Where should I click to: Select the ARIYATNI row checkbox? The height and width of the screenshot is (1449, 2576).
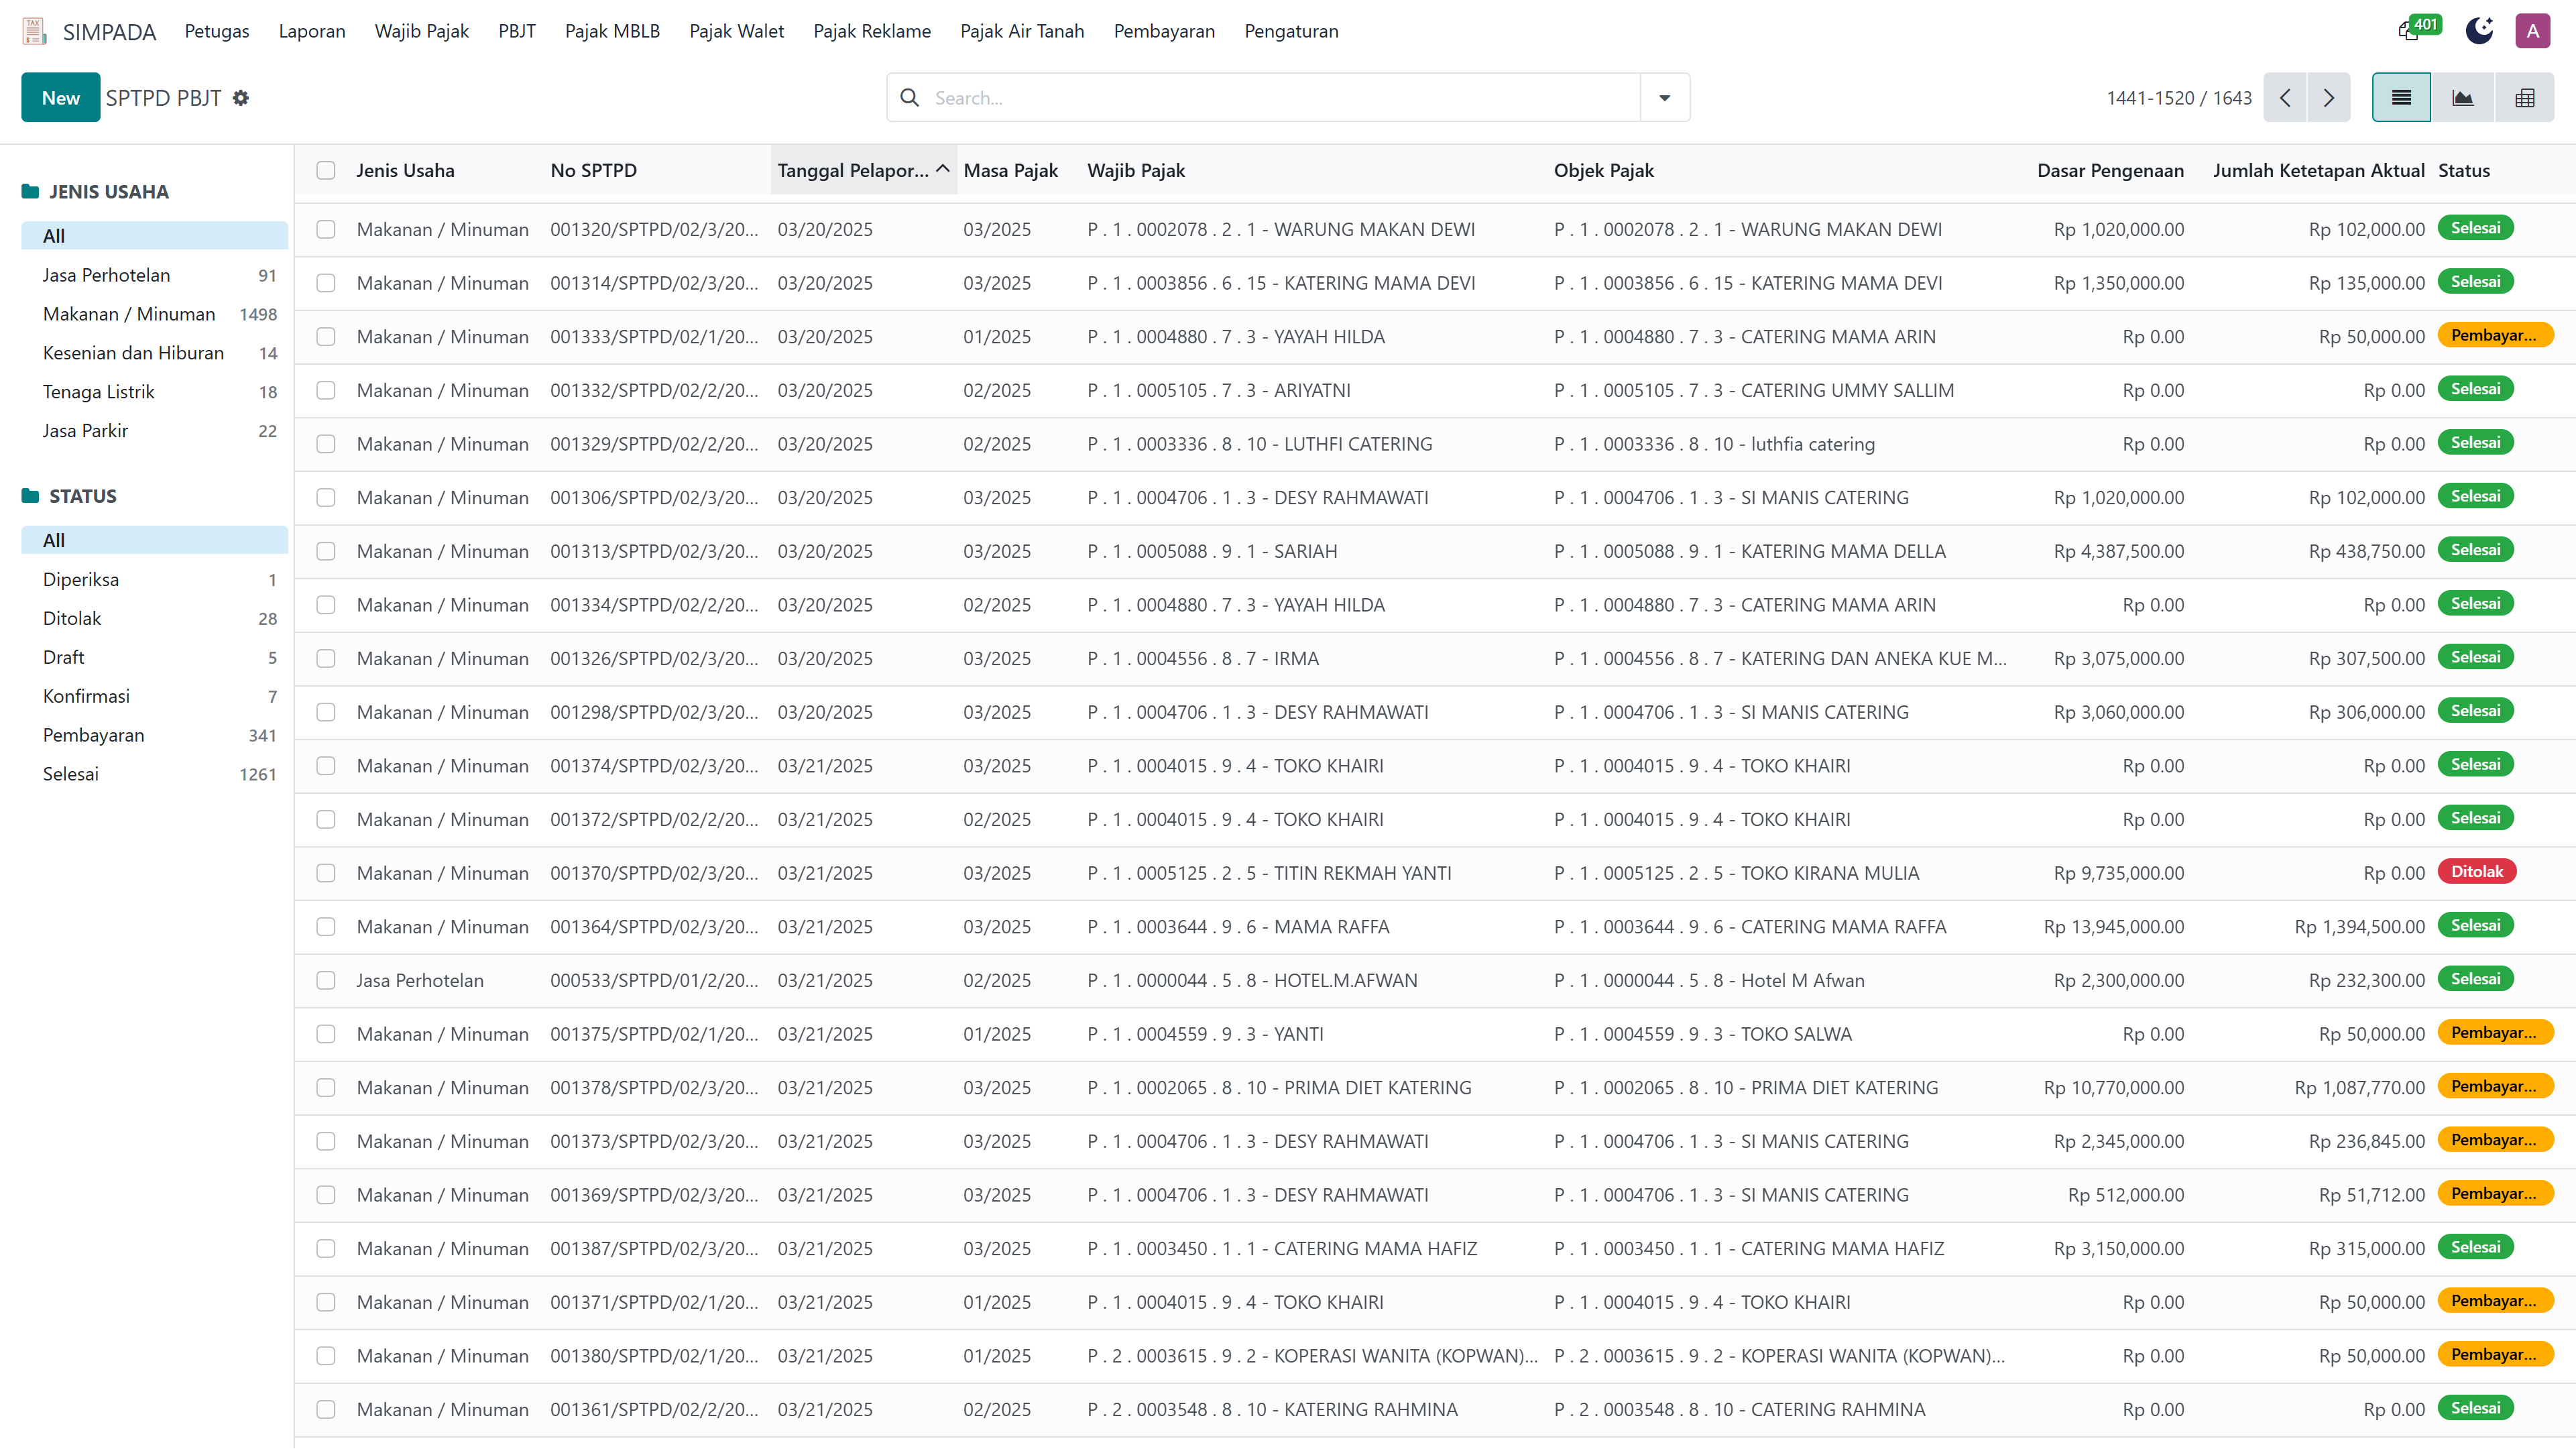click(x=326, y=390)
